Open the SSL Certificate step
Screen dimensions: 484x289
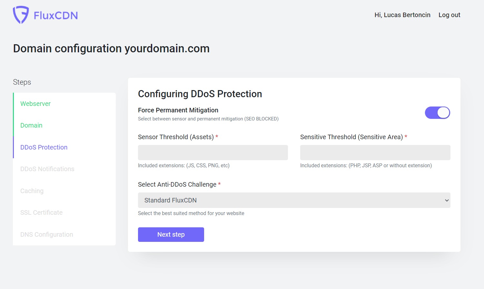(x=42, y=212)
